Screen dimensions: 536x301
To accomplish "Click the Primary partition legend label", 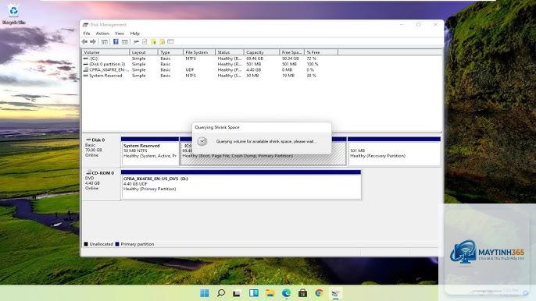I will (x=138, y=244).
